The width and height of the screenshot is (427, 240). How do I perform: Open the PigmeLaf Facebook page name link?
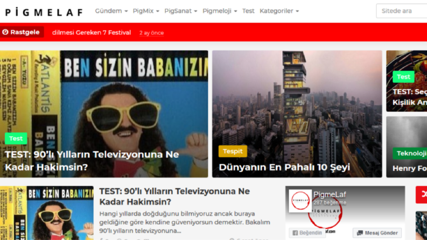(330, 195)
